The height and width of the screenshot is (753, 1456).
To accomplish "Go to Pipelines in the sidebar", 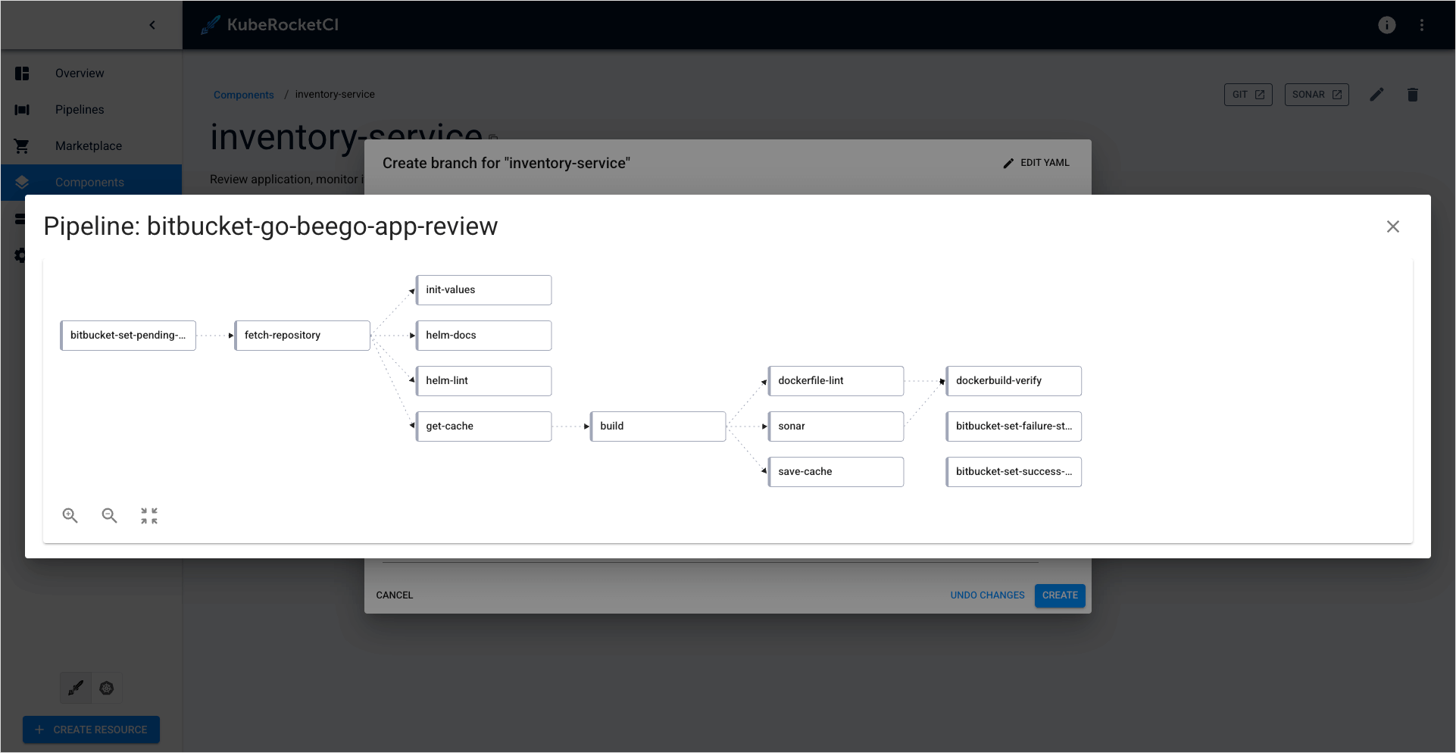I will (80, 110).
